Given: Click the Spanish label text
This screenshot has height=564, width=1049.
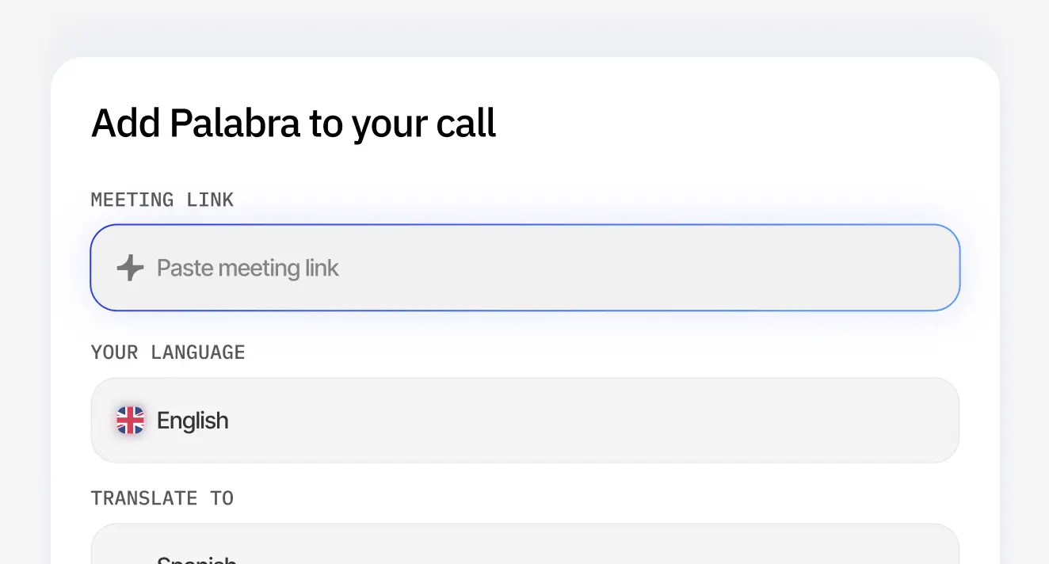Looking at the screenshot, I should pos(196,557).
